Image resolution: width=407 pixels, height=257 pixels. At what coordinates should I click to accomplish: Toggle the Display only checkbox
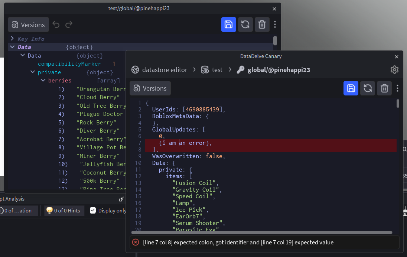pos(92,211)
